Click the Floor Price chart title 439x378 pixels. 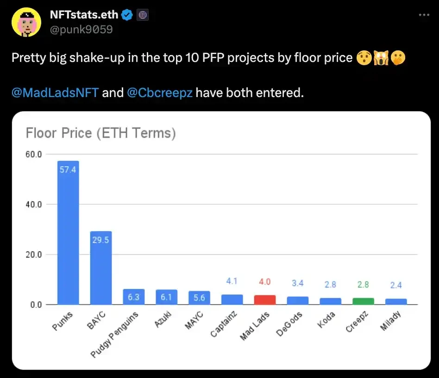(101, 134)
